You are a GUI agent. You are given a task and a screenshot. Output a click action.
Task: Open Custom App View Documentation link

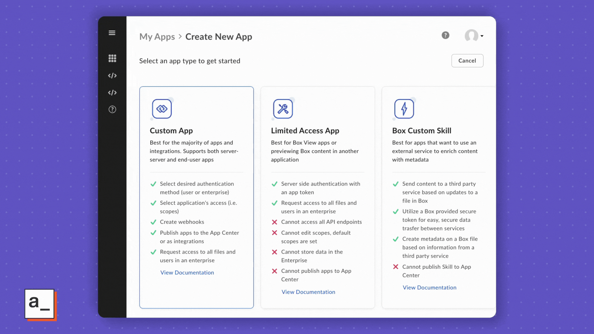(187, 272)
